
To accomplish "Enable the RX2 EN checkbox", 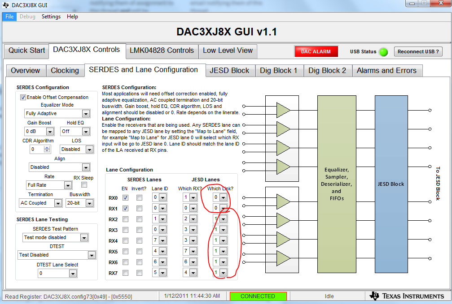I will (125, 219).
